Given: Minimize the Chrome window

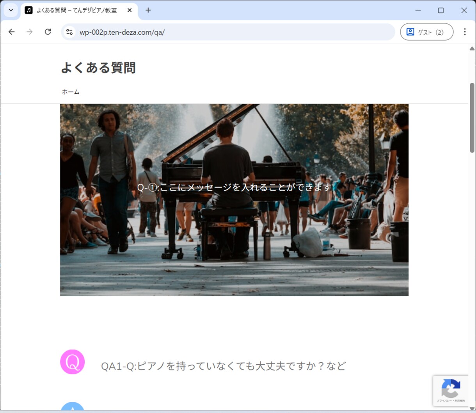Looking at the screenshot, I should point(418,11).
